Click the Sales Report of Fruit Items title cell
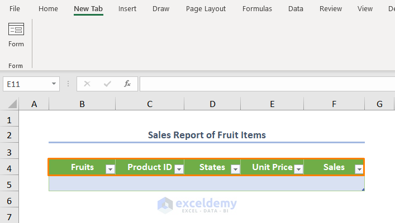 tap(207, 135)
